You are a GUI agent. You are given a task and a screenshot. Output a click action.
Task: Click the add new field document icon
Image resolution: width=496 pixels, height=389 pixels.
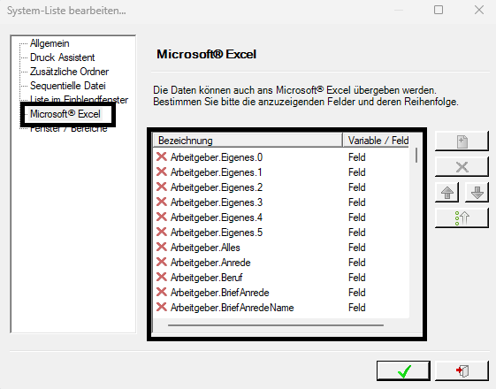click(462, 141)
